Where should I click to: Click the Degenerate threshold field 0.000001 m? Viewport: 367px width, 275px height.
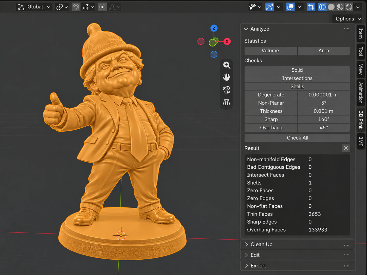324,95
